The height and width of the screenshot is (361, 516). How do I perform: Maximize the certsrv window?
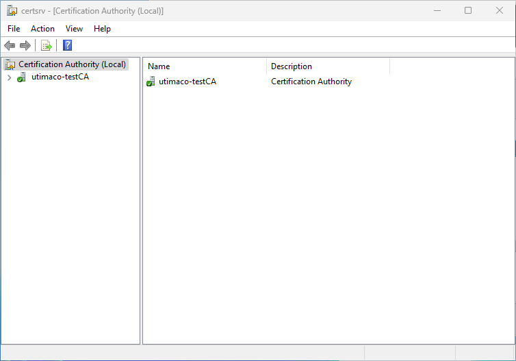point(468,10)
